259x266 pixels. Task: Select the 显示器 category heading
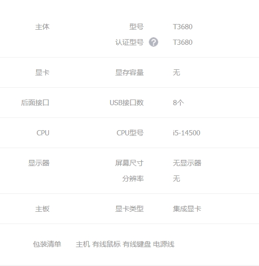click(39, 163)
